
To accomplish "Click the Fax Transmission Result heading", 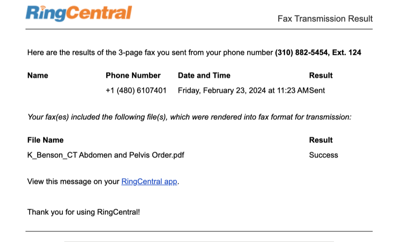I will (325, 19).
